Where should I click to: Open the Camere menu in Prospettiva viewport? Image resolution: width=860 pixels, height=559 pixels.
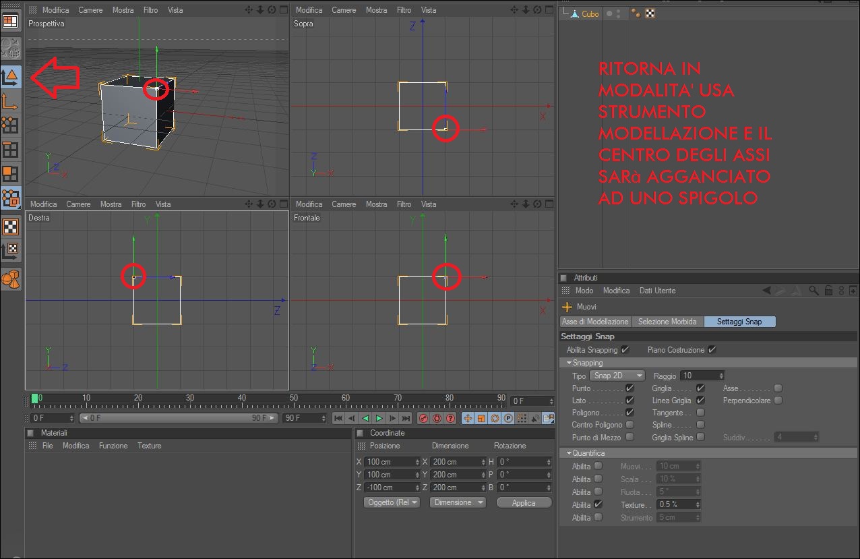pos(90,10)
